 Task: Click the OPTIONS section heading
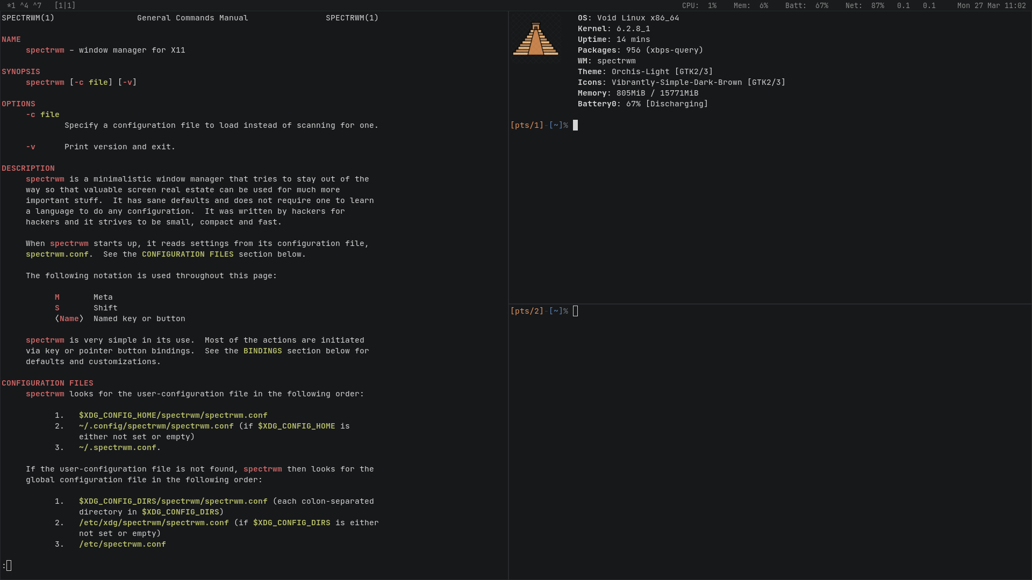coord(18,104)
